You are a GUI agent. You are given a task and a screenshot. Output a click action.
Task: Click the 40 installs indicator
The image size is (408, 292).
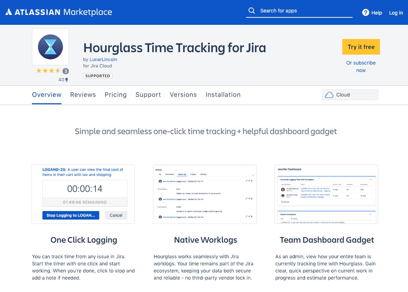tap(63, 80)
